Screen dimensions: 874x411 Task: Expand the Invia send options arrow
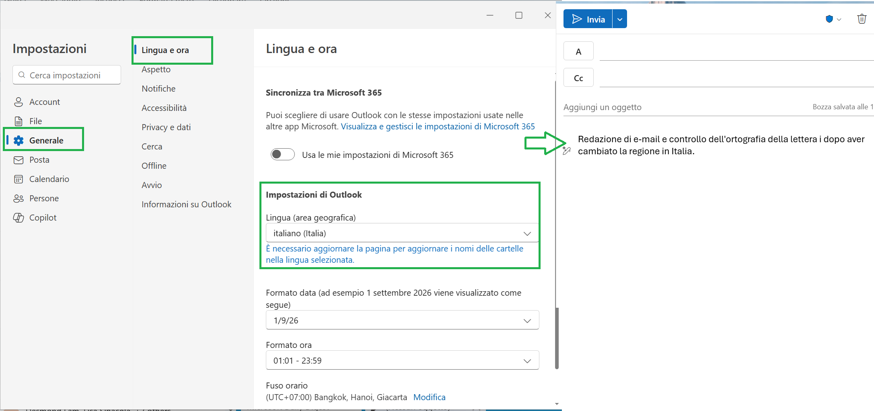tap(620, 19)
